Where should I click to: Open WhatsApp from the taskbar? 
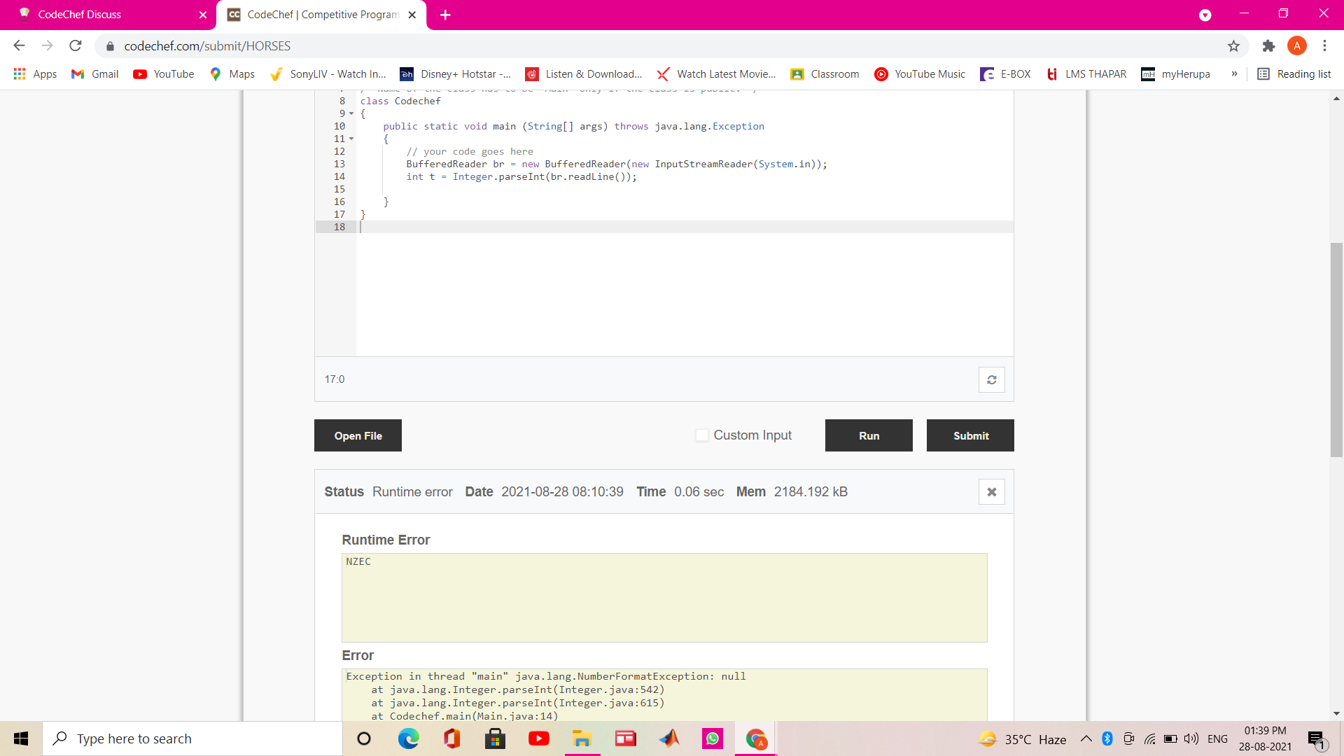[x=712, y=738]
